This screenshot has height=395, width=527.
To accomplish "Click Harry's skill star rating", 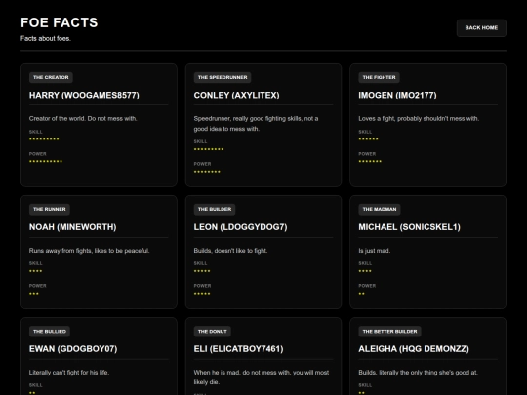I will (44, 139).
